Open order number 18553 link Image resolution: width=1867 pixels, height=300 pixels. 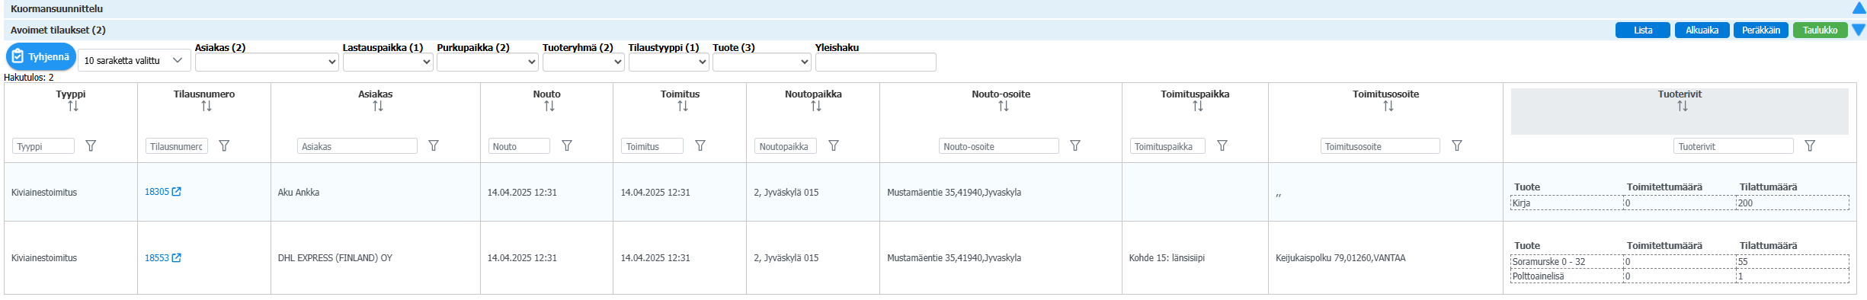coord(157,258)
